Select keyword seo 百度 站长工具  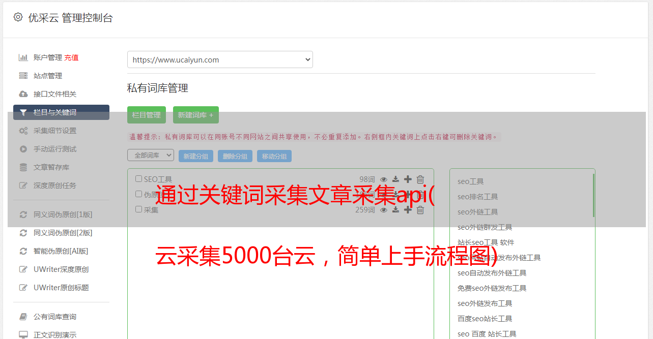tap(487, 334)
